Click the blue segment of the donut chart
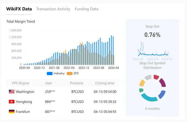The image size is (187, 122). click(162, 94)
